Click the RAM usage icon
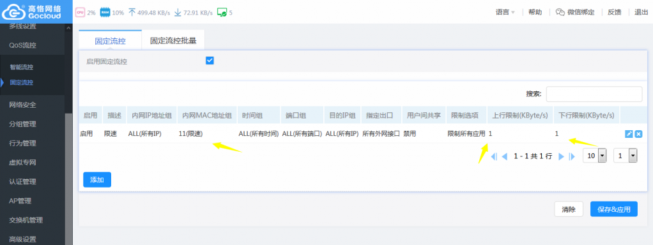The image size is (653, 245). tap(105, 13)
